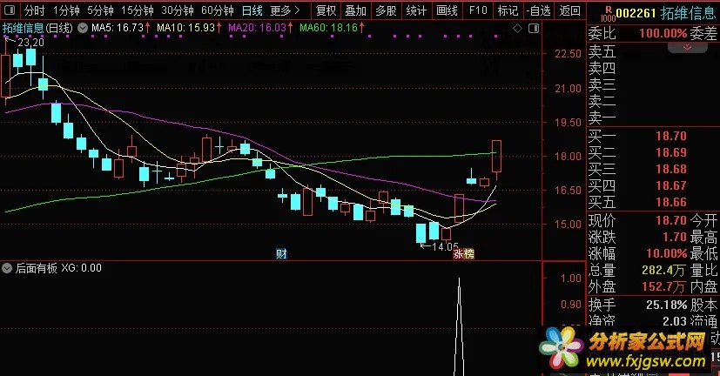
Task: Click the 多股 multi-stock button
Action: pyautogui.click(x=386, y=10)
